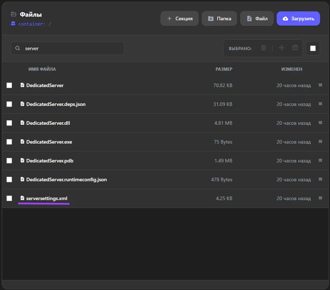Screen dimensions: 330x290
Task: Click the ИЗМЕНЕН column header
Action: (292, 69)
